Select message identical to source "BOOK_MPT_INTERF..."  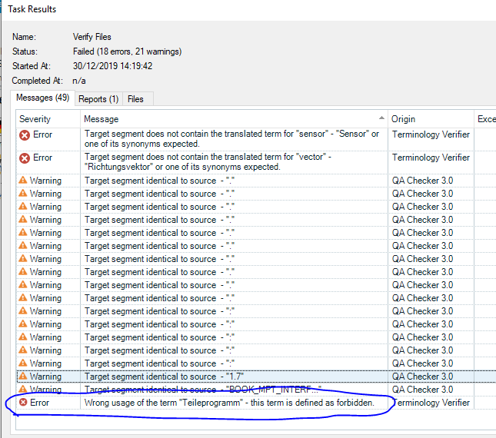(x=203, y=390)
